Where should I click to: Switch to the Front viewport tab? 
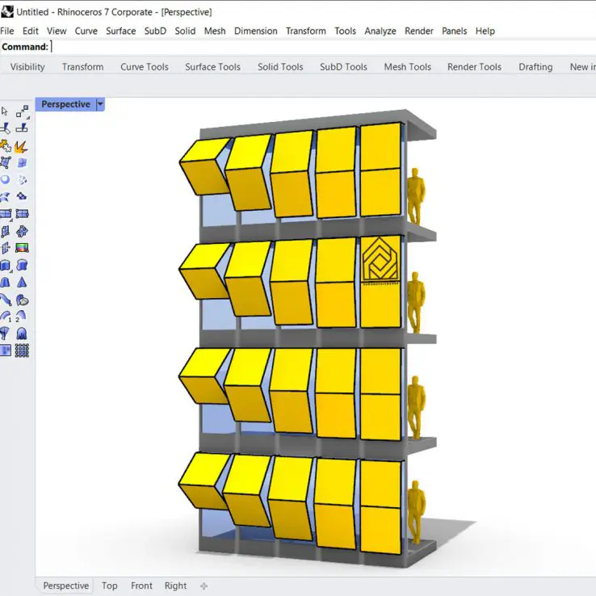tap(141, 586)
